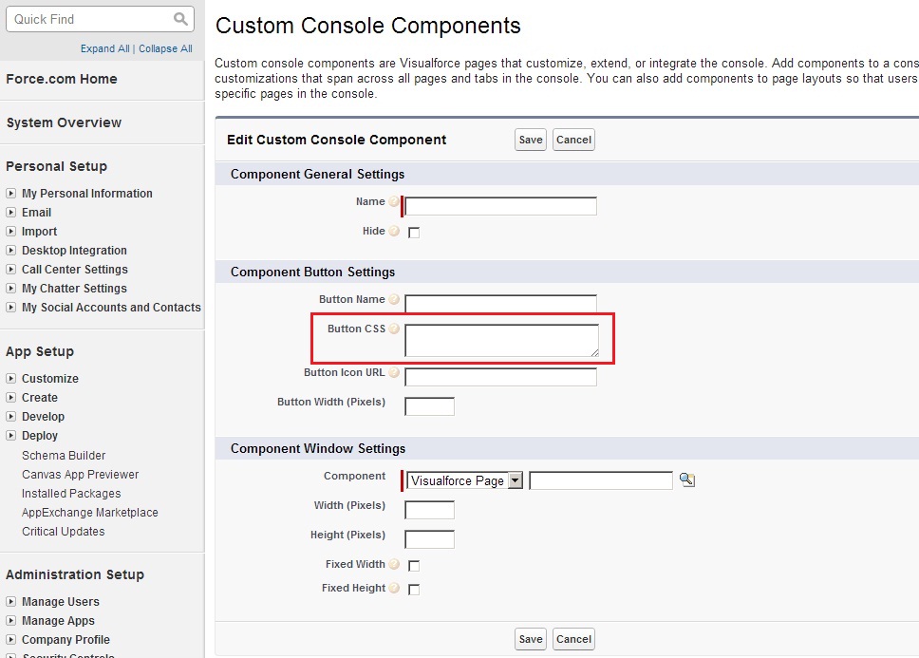Click the Quick Find search magnifier icon
919x658 pixels.
180,19
